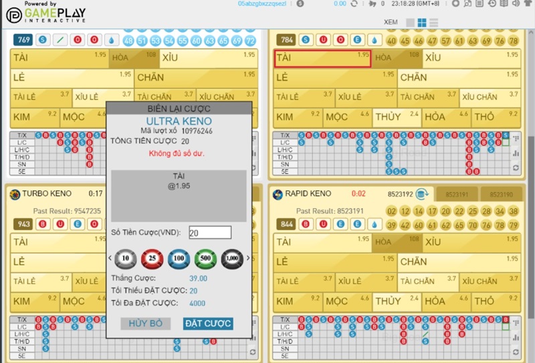This screenshot has width=535, height=363.
Task: Open the theme shirt icon
Action: pyautogui.click(x=528, y=4)
